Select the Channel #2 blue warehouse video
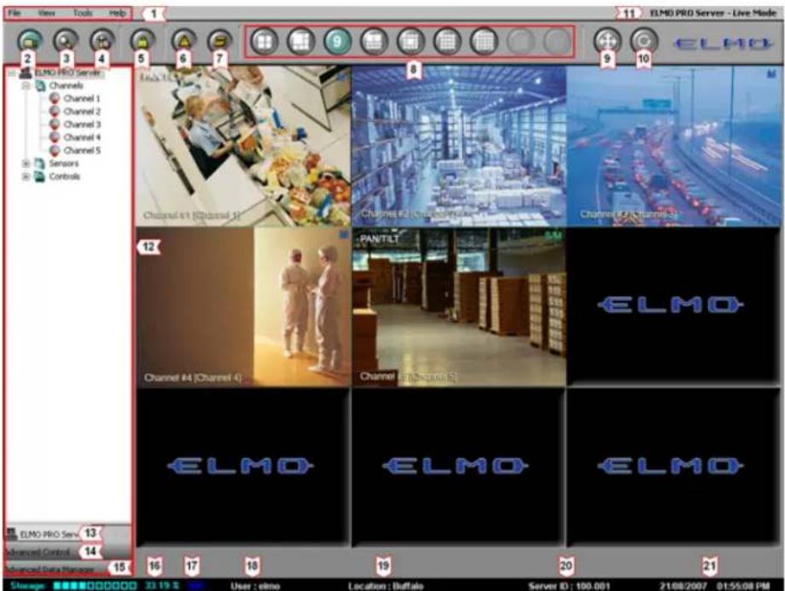The width and height of the screenshot is (785, 591). 459,146
